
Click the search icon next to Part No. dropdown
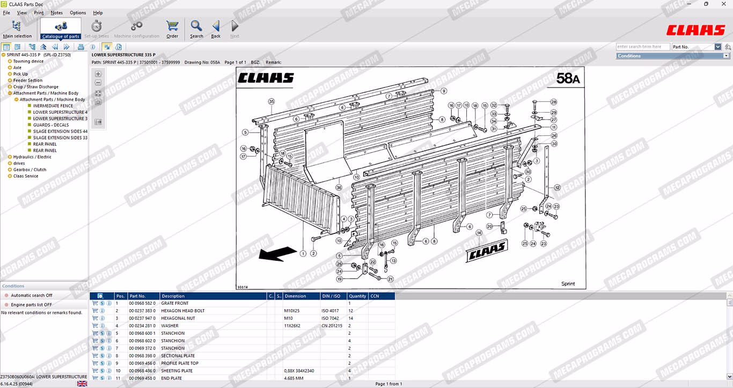click(x=727, y=47)
